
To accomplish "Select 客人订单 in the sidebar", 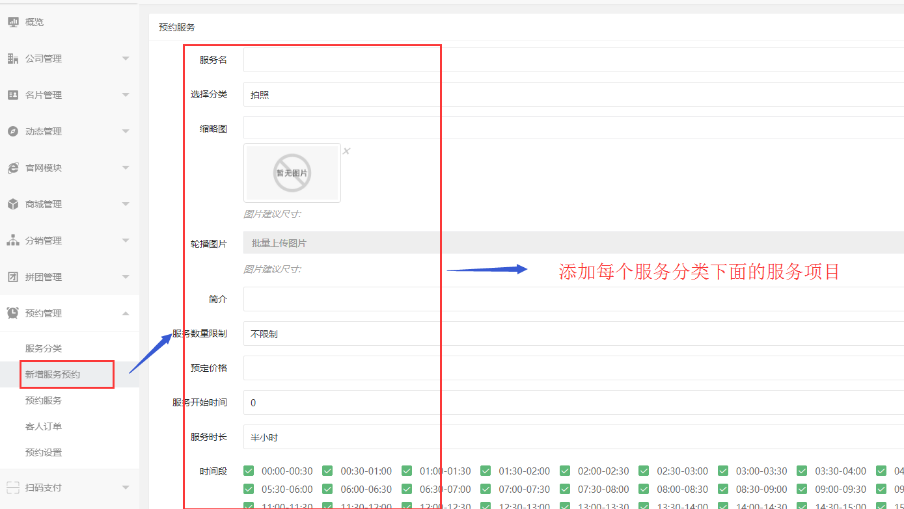I will point(44,426).
